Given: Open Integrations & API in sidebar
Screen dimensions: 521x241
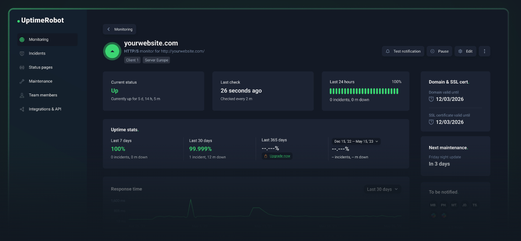Looking at the screenshot, I should pyautogui.click(x=47, y=109).
